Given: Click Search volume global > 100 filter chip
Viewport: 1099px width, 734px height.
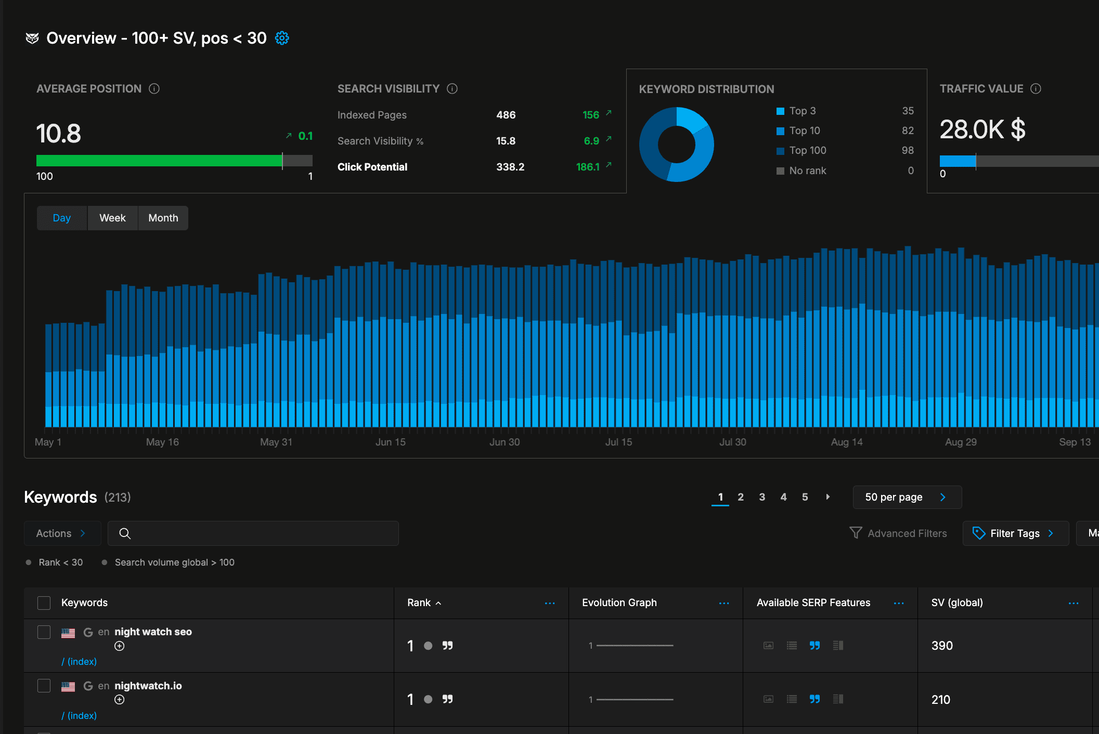Looking at the screenshot, I should 169,562.
